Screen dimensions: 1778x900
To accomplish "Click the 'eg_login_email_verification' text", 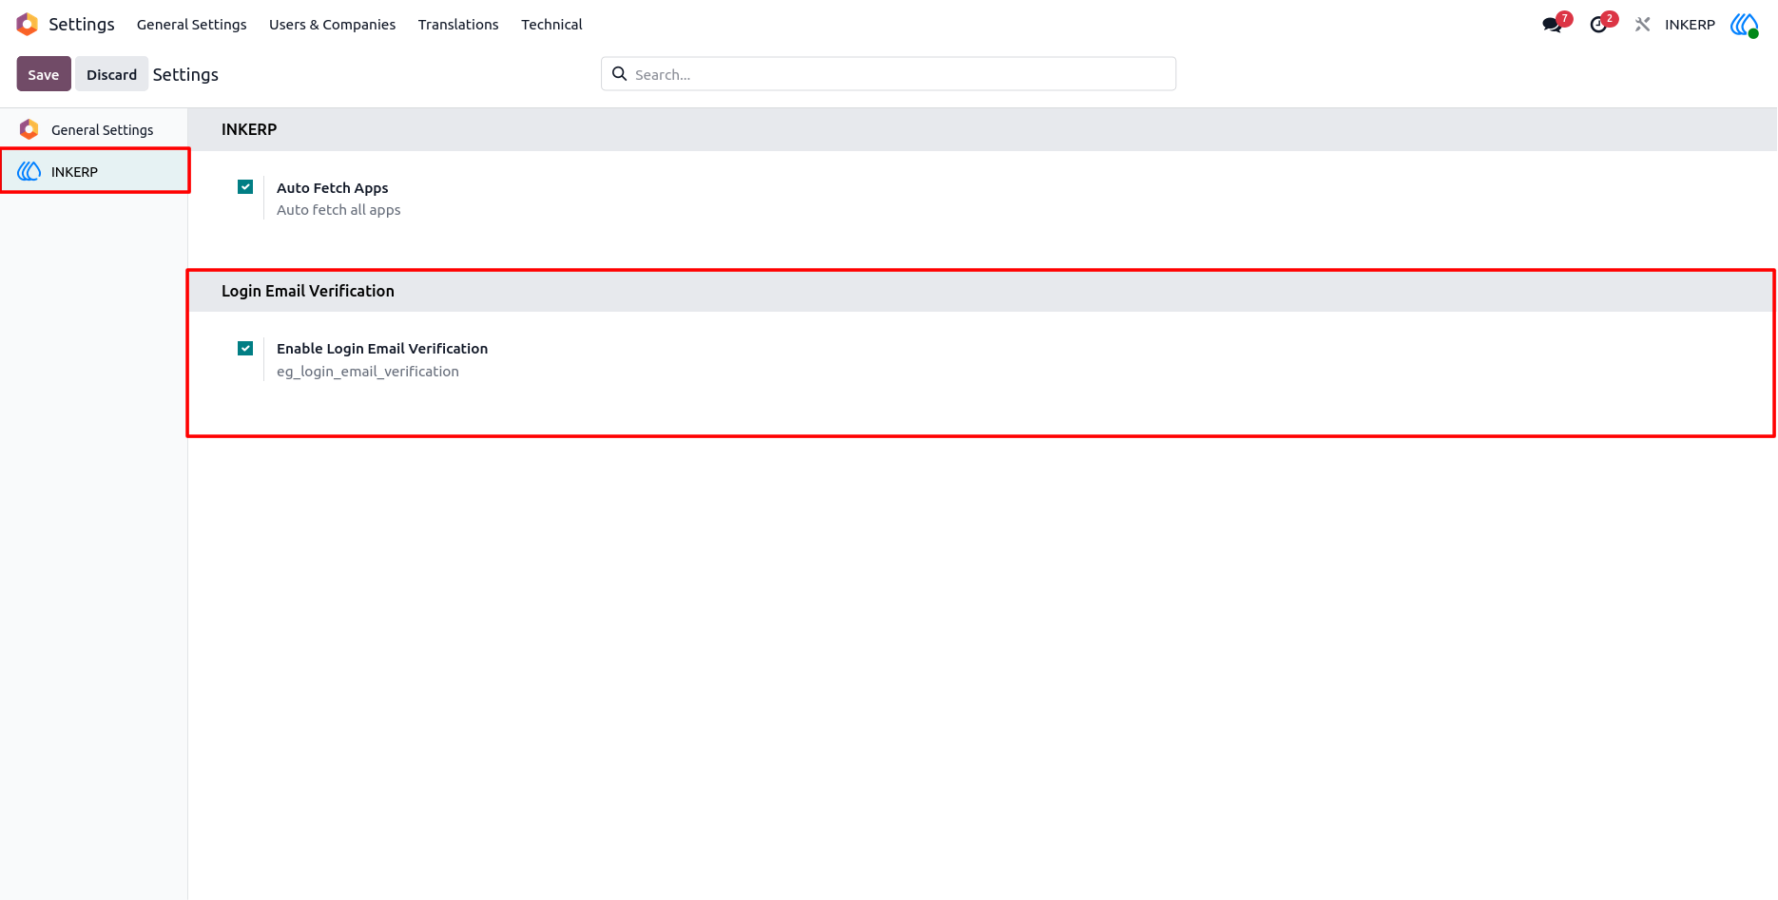I will pyautogui.click(x=368, y=372).
